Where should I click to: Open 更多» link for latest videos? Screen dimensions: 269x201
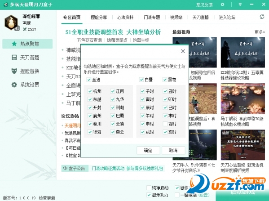(260, 32)
